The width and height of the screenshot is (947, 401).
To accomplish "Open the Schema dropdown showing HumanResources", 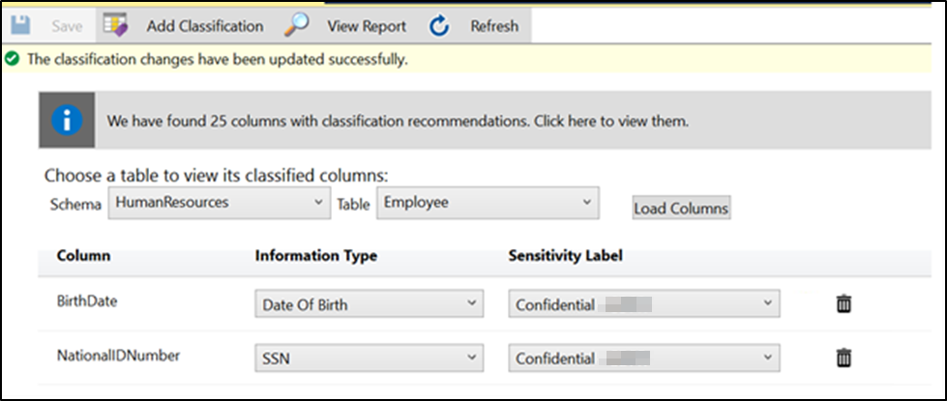I will pos(219,203).
